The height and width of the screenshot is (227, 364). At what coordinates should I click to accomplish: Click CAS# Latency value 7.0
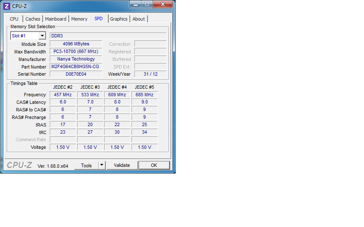(90, 102)
